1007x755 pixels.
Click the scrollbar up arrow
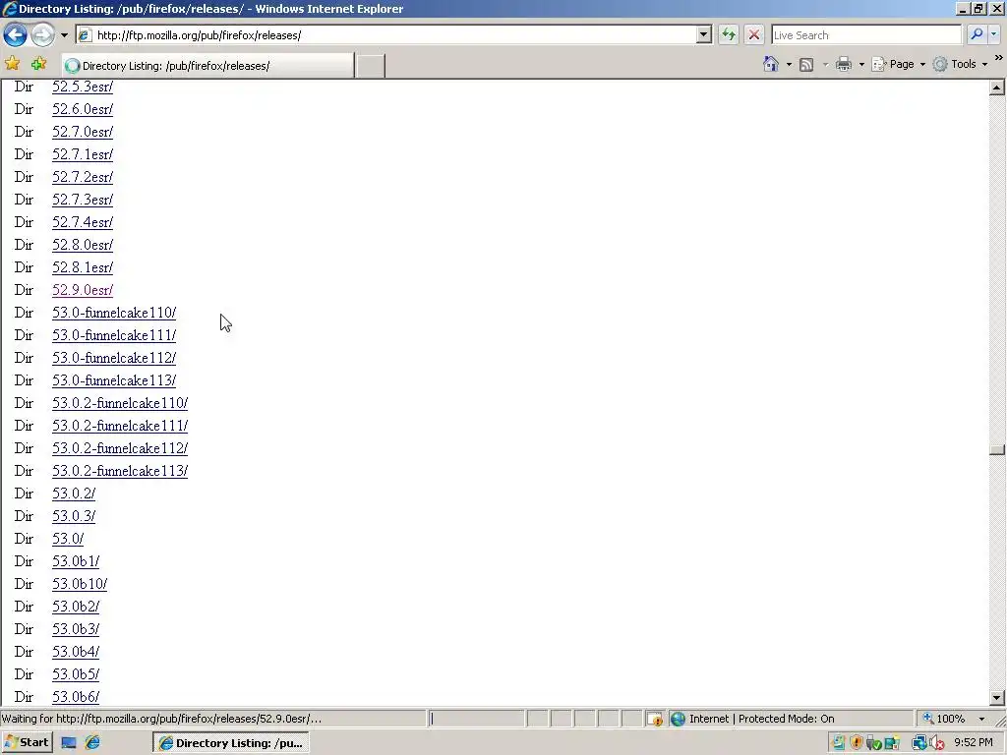(x=997, y=87)
